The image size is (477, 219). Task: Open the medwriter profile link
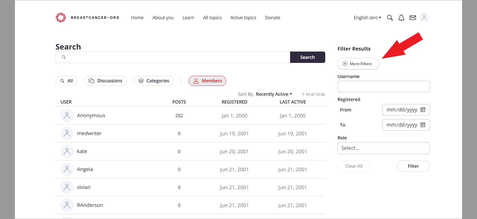tap(89, 133)
